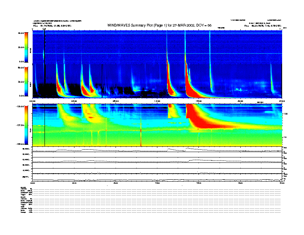Click the RAD2 status header at bottom
The height and width of the screenshot is (235, 304).
23,187
